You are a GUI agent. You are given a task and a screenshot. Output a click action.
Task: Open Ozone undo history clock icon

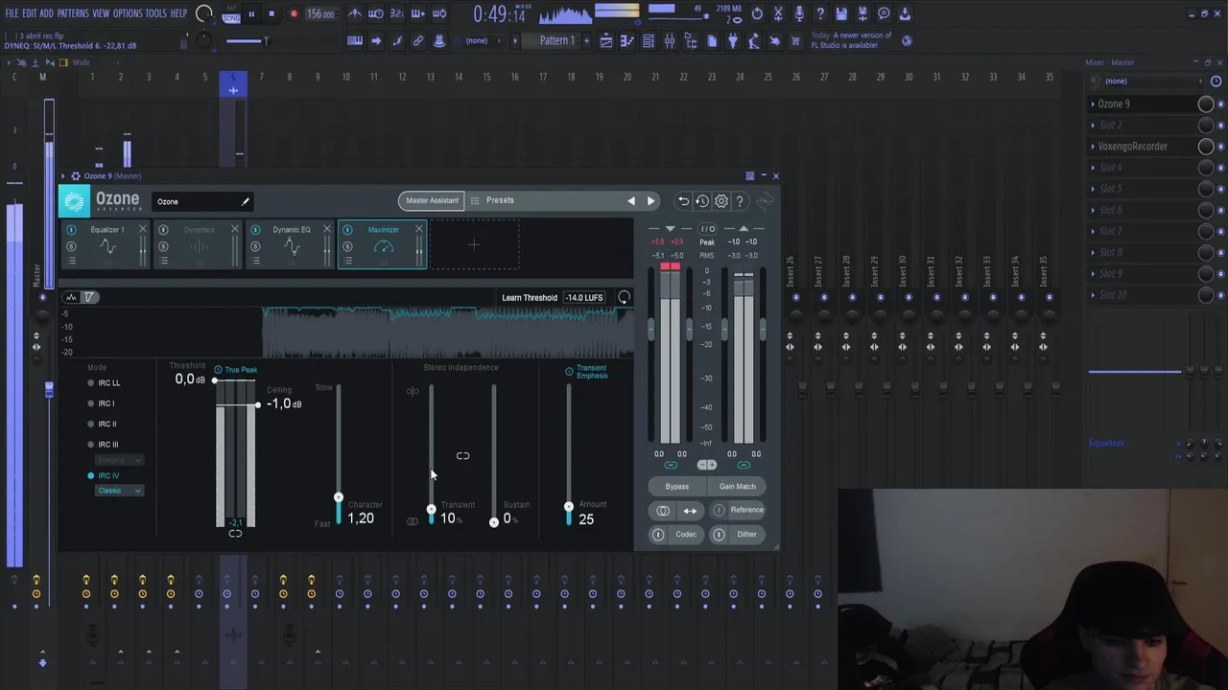(x=702, y=201)
